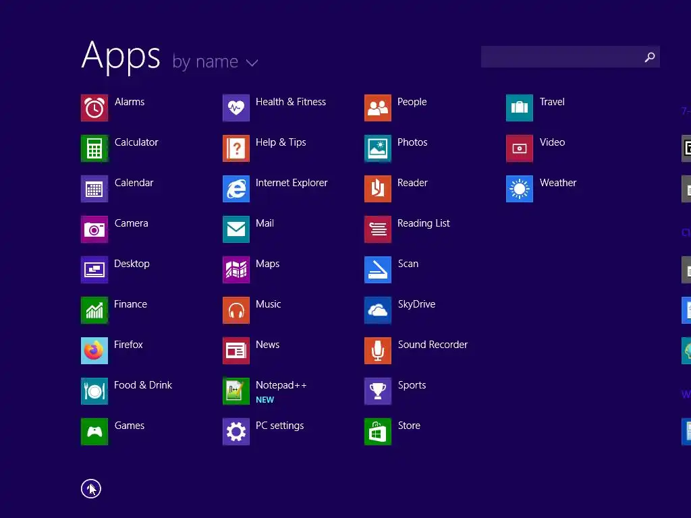Launch the Music app icon
Screen dimensions: 691x518
[236, 310]
